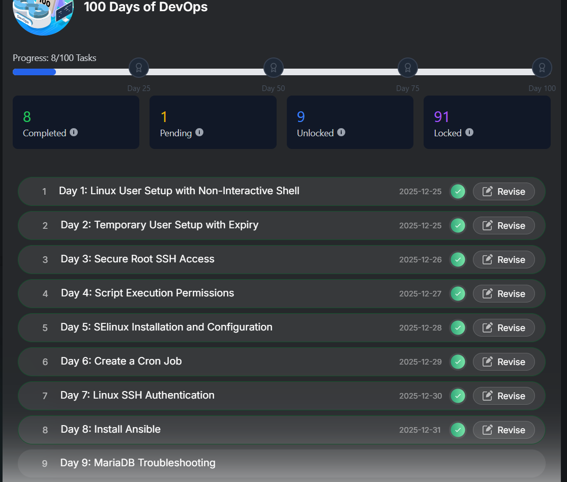
Task: Click green checkmark for Day 8 task
Action: 458,430
